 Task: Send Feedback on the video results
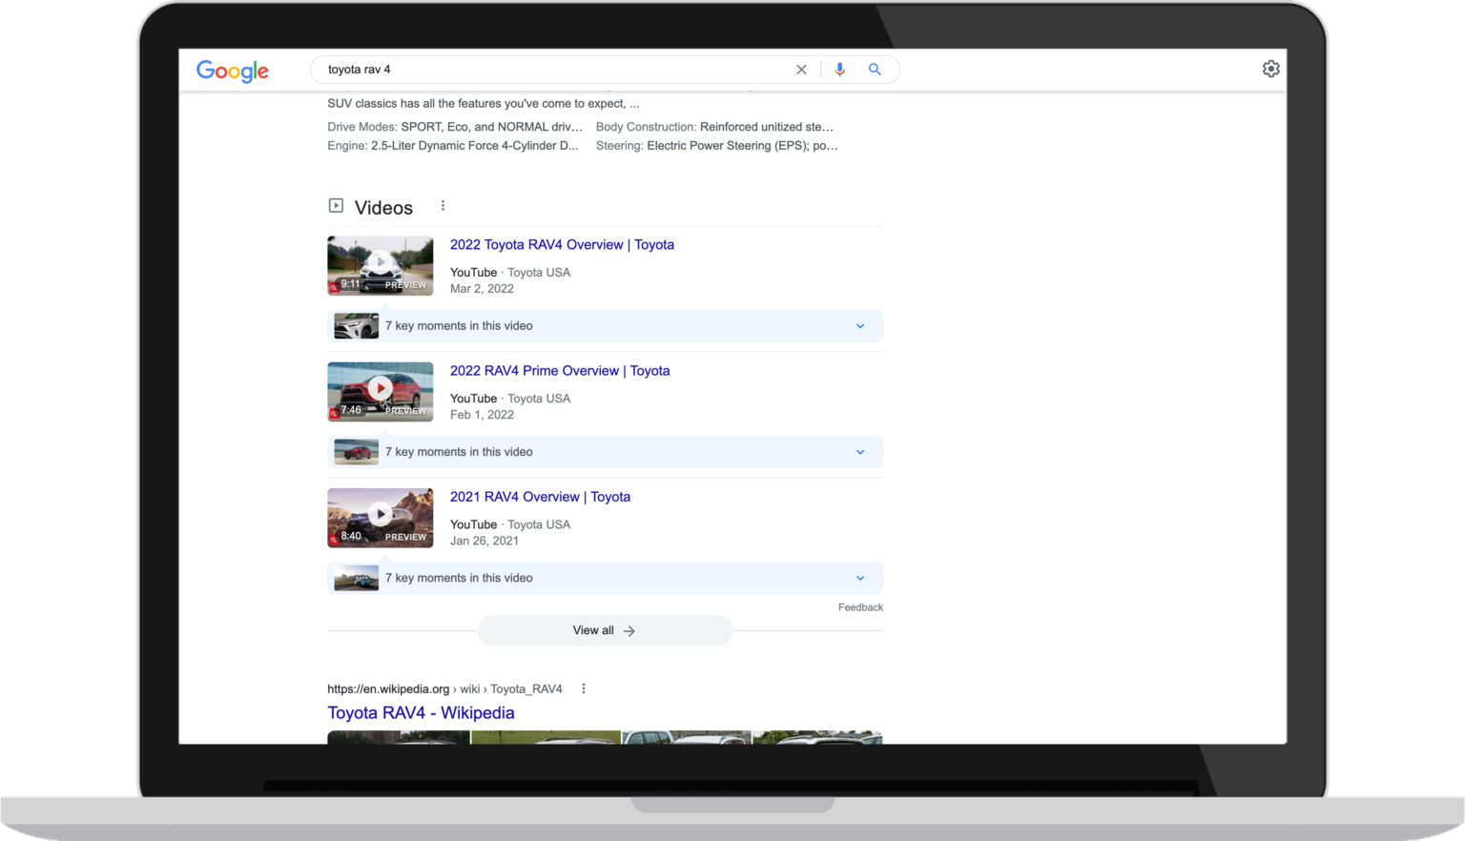859,607
